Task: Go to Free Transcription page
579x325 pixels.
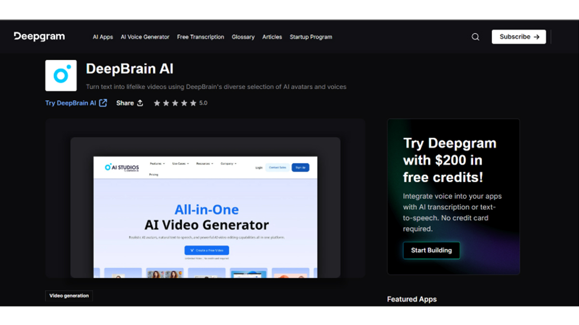Action: click(x=200, y=37)
